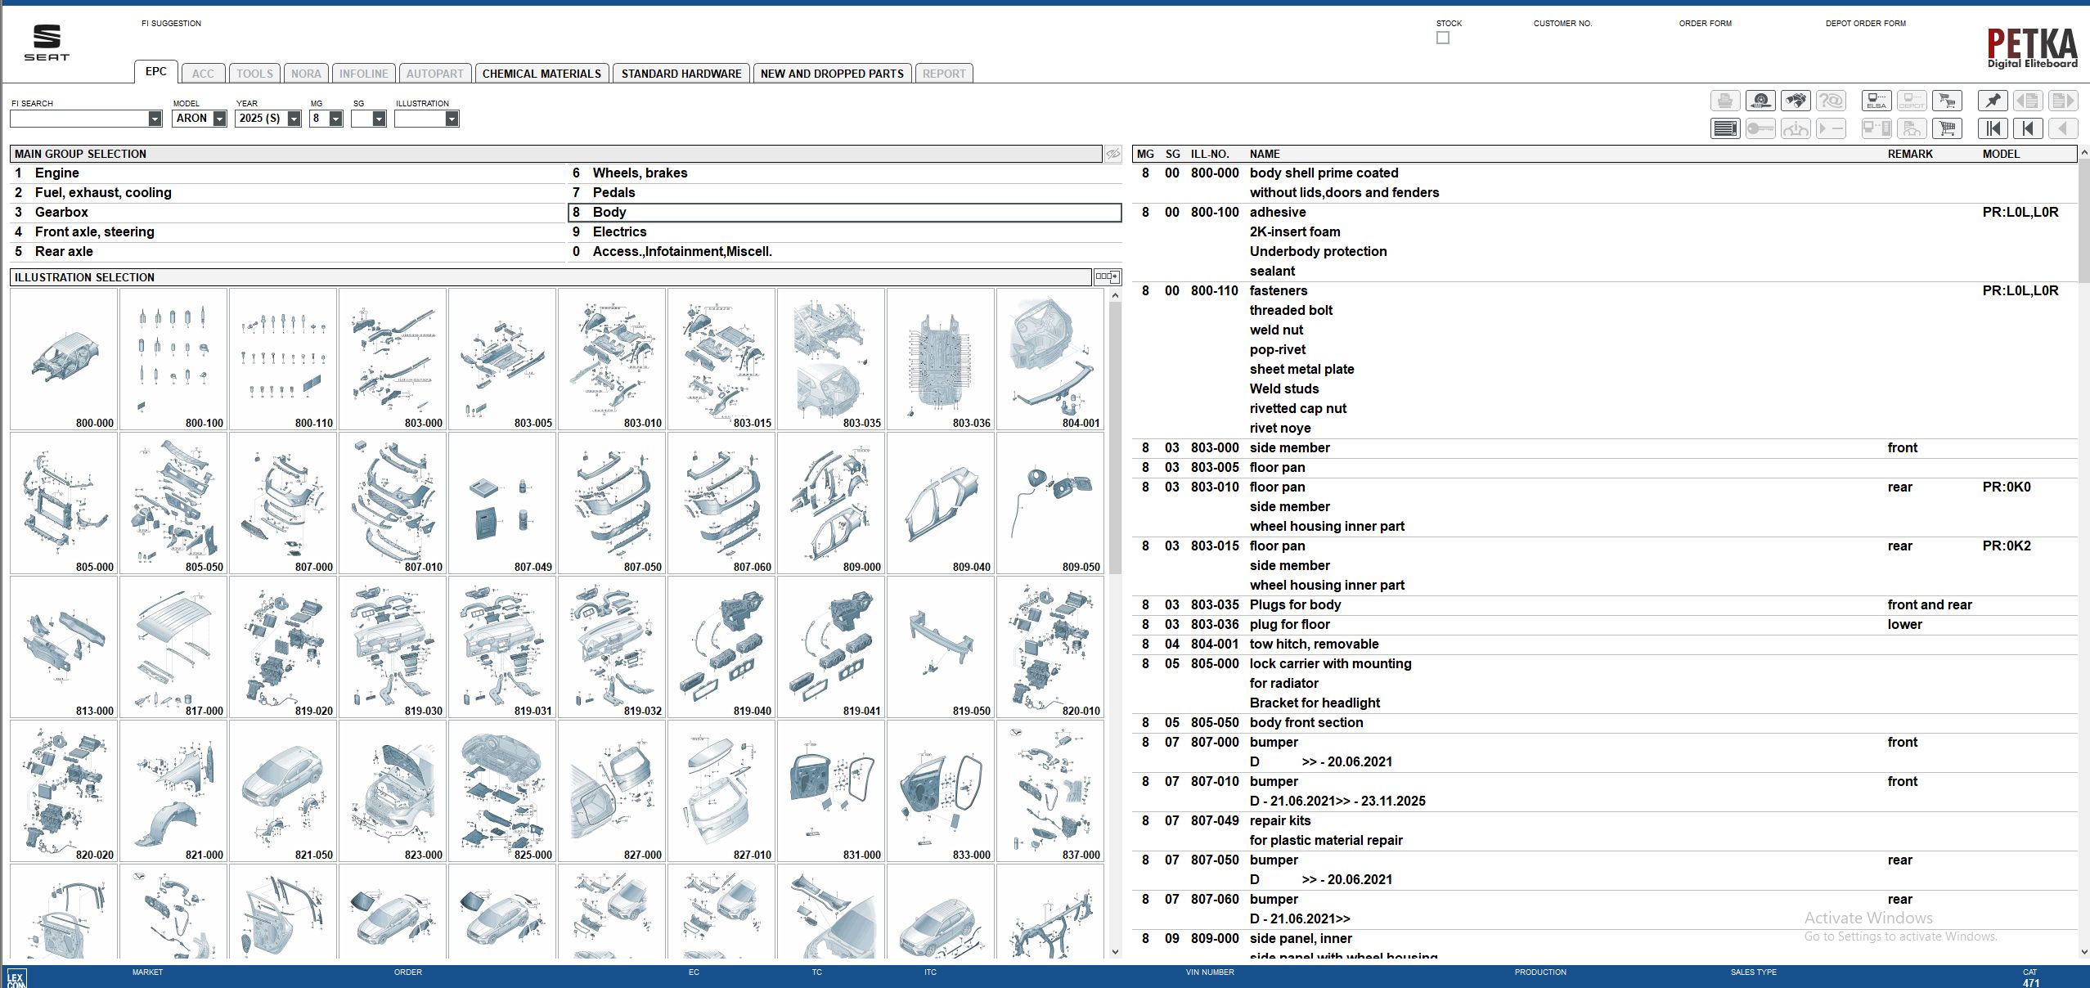The height and width of the screenshot is (988, 2090).
Task: Click the double shopping carts icon
Action: [1947, 101]
